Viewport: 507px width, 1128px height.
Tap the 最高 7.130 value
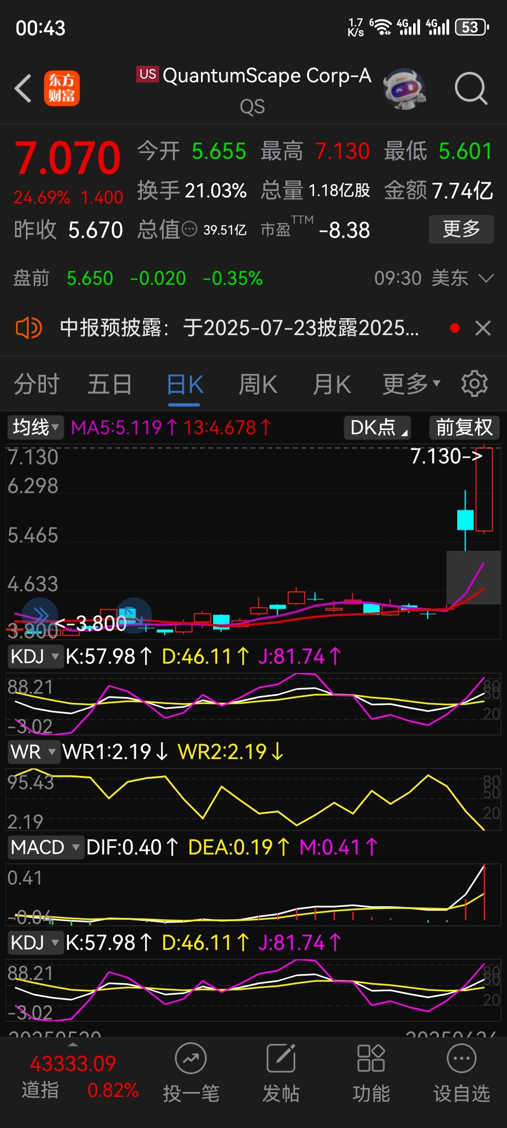[343, 151]
